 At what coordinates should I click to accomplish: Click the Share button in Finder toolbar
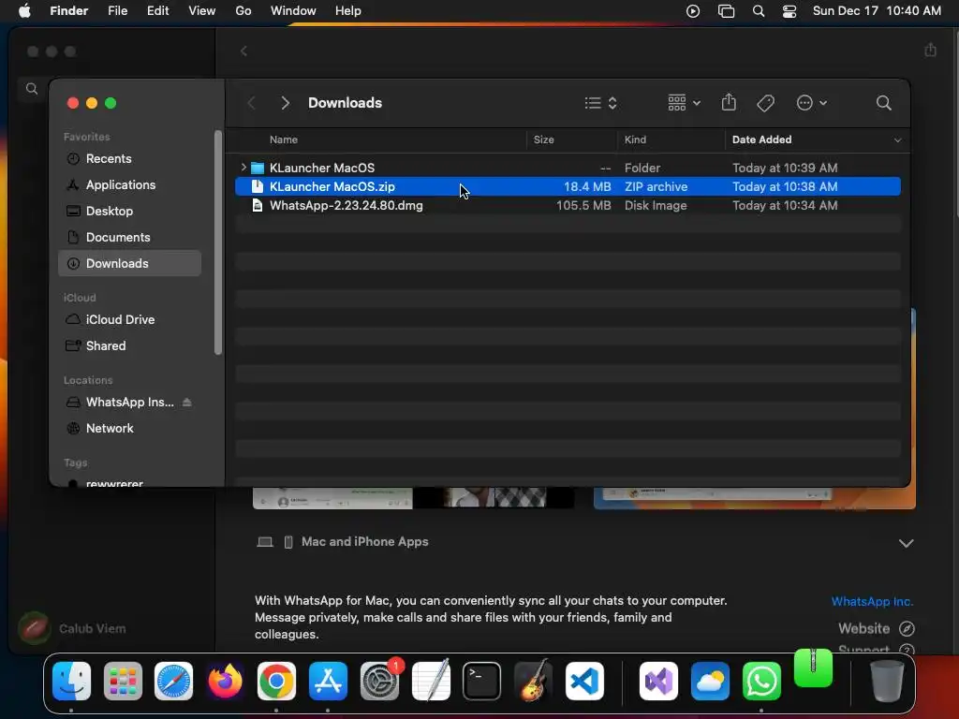pyautogui.click(x=729, y=102)
